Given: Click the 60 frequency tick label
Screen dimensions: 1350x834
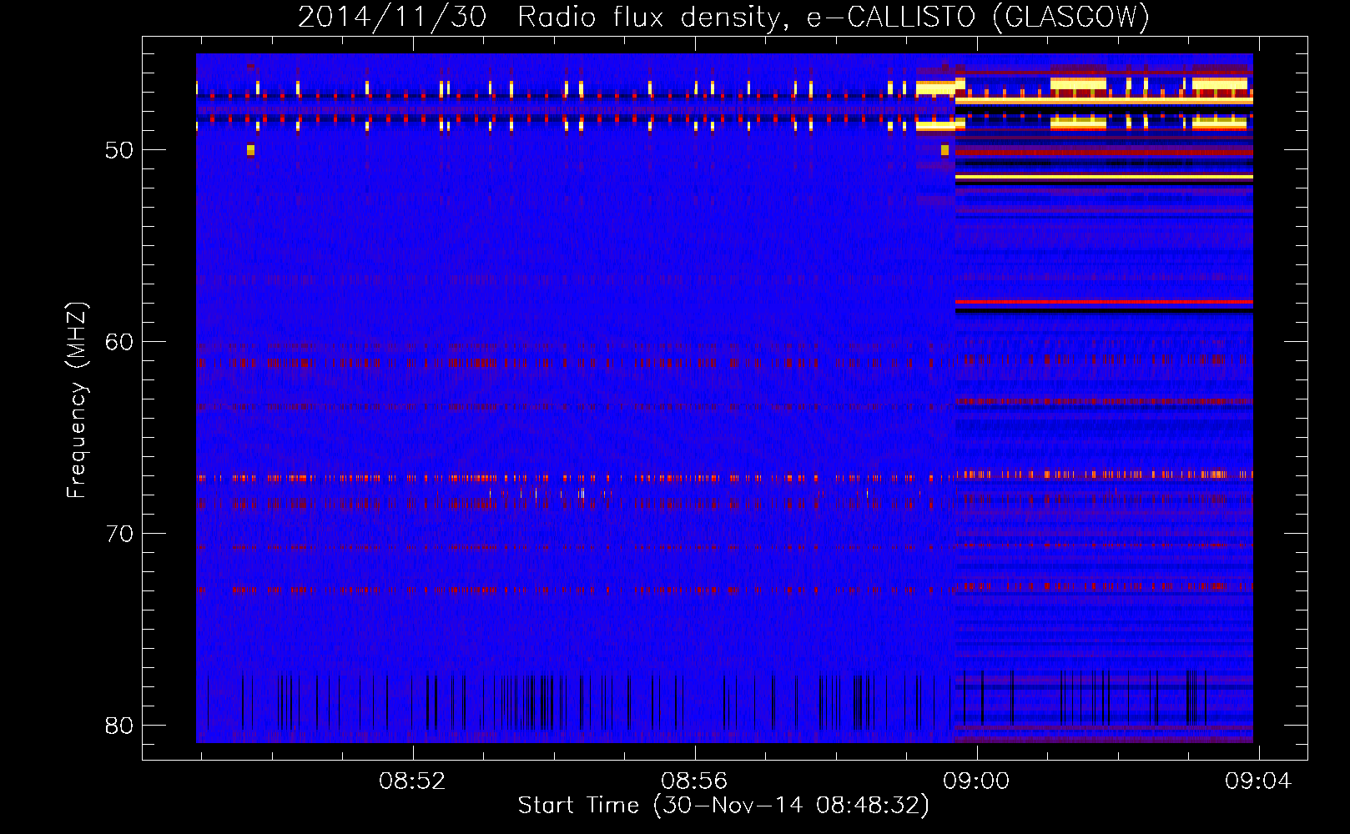Looking at the screenshot, I should pos(119,342).
